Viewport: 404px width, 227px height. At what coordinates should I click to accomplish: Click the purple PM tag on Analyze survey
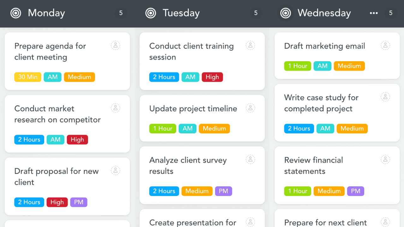[223, 191]
